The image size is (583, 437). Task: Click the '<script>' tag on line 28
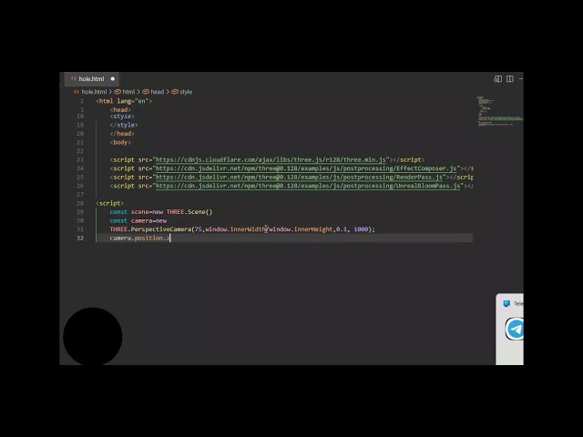coord(109,203)
